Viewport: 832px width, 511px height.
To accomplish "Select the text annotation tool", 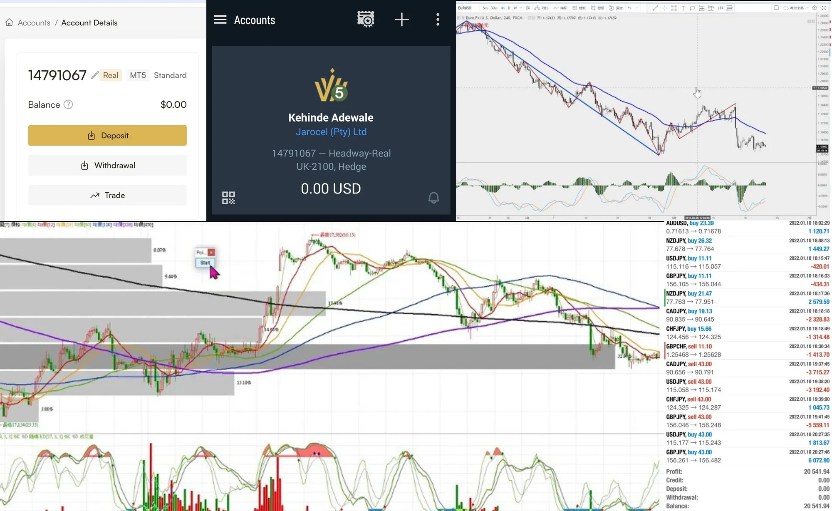I will point(683,8).
